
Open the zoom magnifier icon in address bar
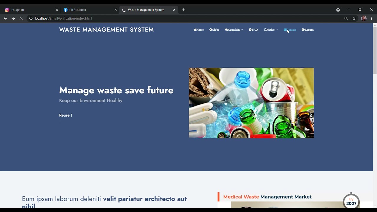[x=346, y=18]
